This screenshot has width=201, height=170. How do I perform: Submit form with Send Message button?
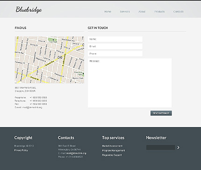pos(161,113)
